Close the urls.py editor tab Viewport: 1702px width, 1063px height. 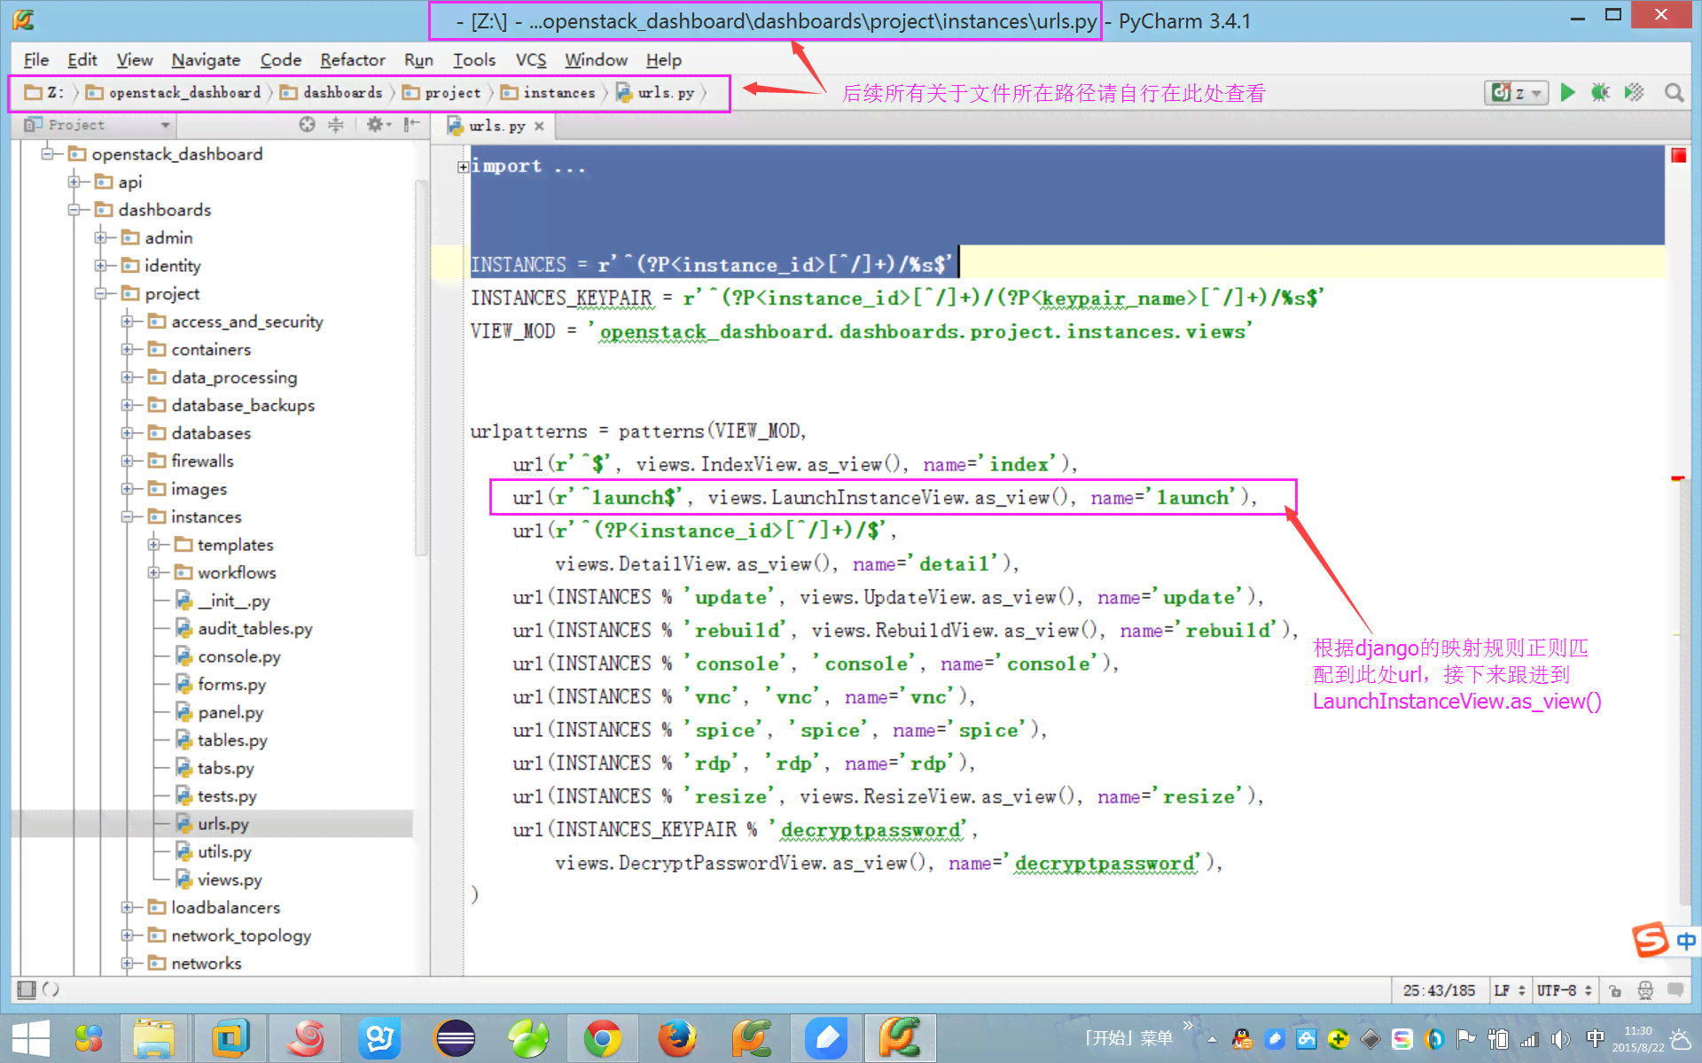pos(539,126)
